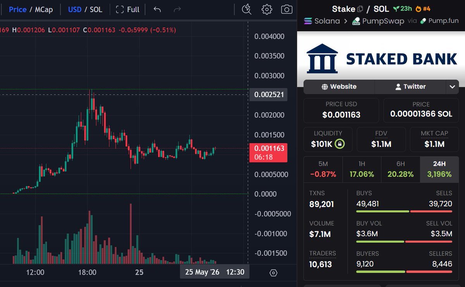Select SOL chart denomination
This screenshot has height=287, width=465.
click(96, 9)
